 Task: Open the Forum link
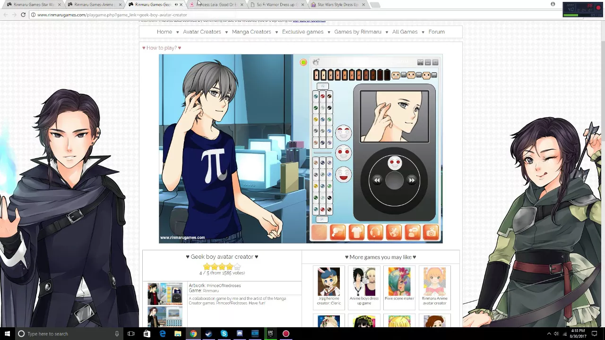coord(436,32)
